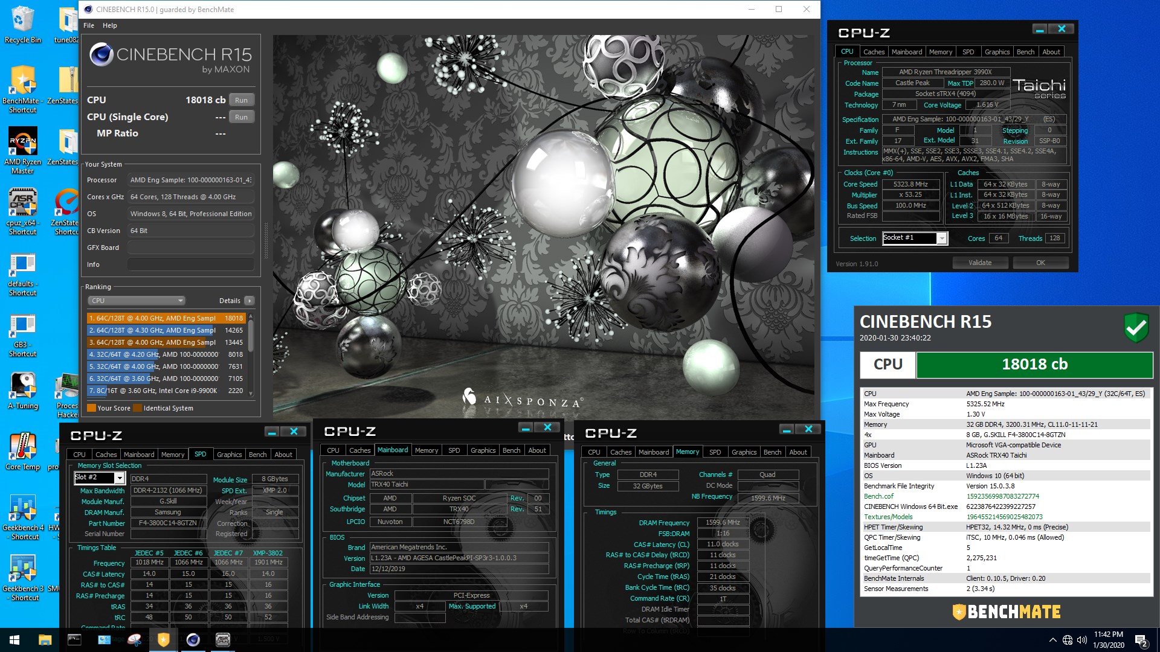The height and width of the screenshot is (652, 1160).
Task: Run the CPU benchmark test
Action: [242, 100]
